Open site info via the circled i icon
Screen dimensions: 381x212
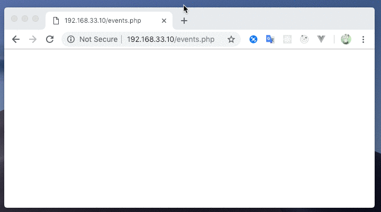click(71, 39)
